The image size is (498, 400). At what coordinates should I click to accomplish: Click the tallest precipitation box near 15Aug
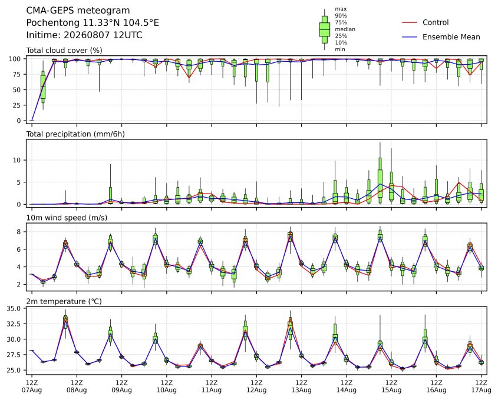pyautogui.click(x=380, y=178)
